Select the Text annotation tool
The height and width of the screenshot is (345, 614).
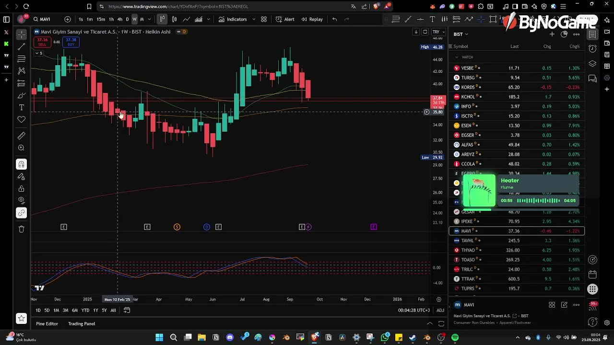pyautogui.click(x=21, y=107)
